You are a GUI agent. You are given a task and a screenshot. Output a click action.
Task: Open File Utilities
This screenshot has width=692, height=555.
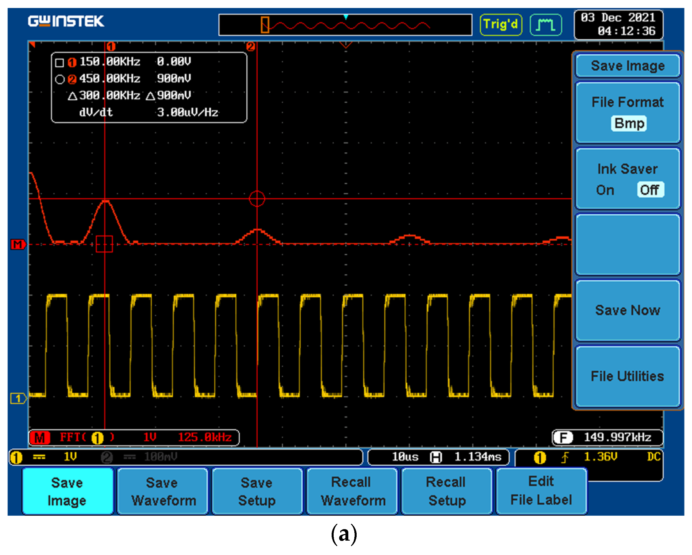[628, 376]
